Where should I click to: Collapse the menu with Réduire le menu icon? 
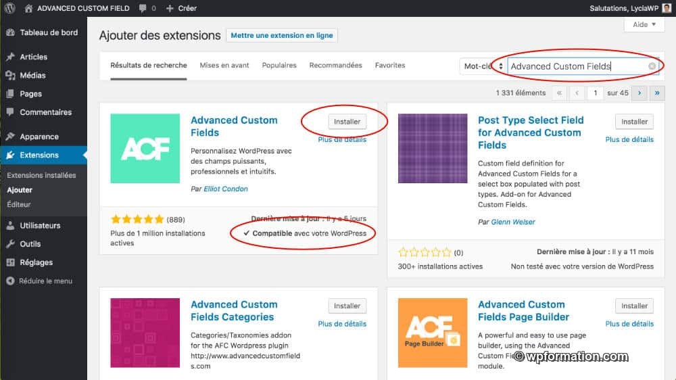point(10,281)
